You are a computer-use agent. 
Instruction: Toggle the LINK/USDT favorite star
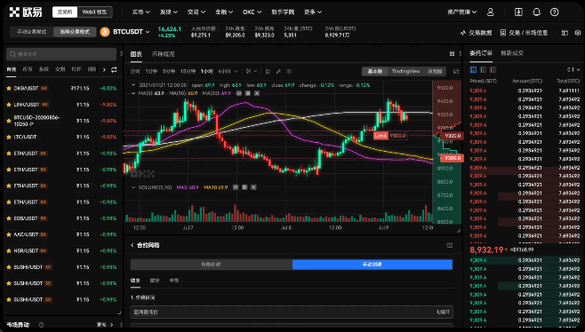(x=9, y=105)
